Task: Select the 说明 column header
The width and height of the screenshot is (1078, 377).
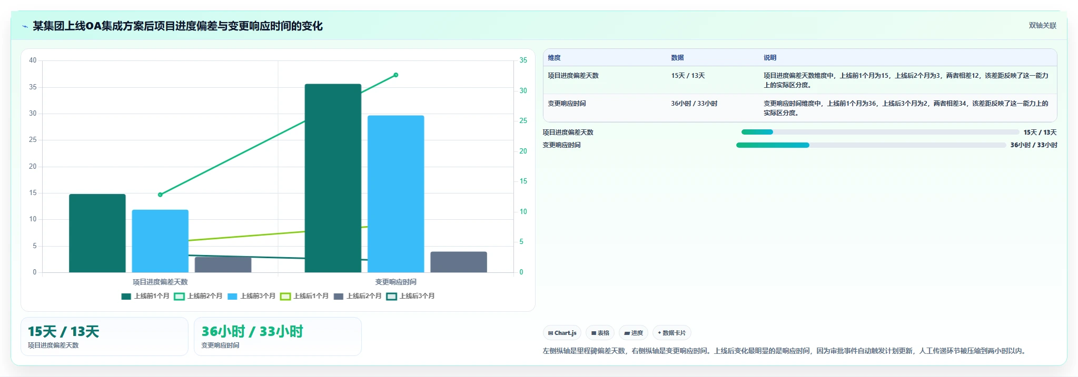Action: [x=770, y=58]
